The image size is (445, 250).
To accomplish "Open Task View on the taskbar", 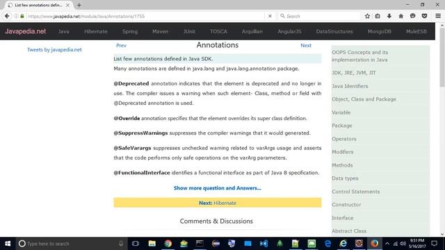I will [136, 244].
